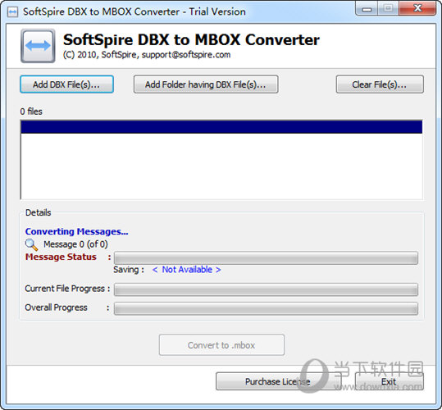Click the converter arrow logo icon

coord(38,46)
